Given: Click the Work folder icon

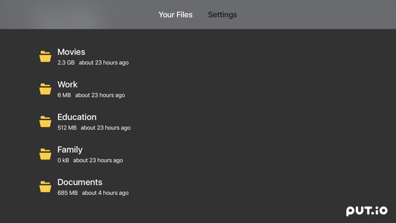Looking at the screenshot, I should coord(46,89).
